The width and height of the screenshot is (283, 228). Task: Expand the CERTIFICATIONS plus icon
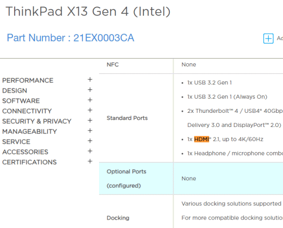coord(90,161)
